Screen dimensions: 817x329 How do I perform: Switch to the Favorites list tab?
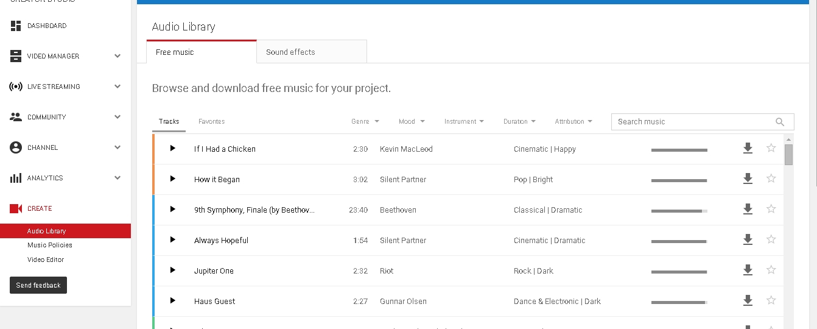pyautogui.click(x=212, y=121)
